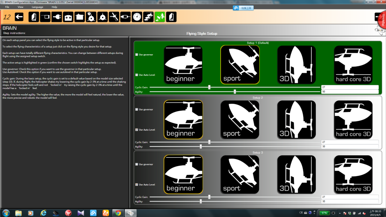The image size is (386, 217).
Task: Uncheck Use Auto Level in Setup 3
Action: tap(136, 185)
